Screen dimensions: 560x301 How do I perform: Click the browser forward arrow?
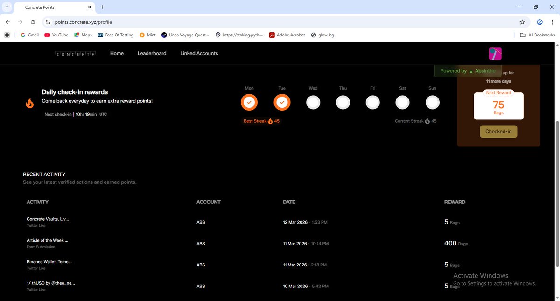pyautogui.click(x=20, y=22)
